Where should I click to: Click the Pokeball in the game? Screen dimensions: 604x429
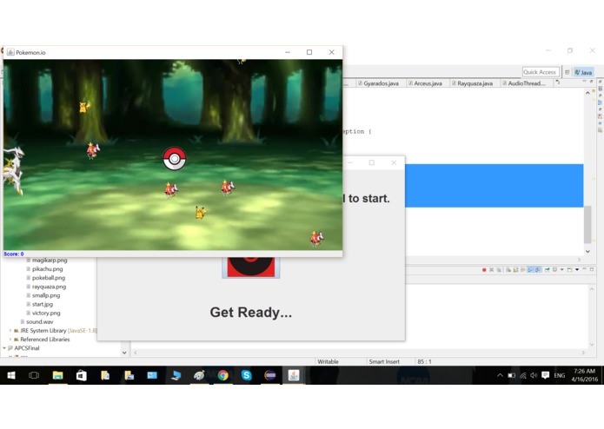point(175,159)
